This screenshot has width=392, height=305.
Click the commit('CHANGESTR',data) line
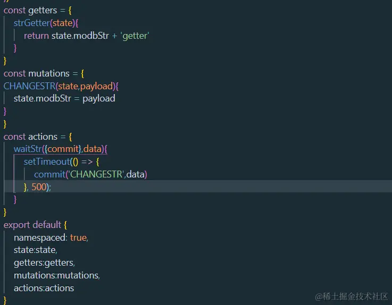[x=90, y=174]
